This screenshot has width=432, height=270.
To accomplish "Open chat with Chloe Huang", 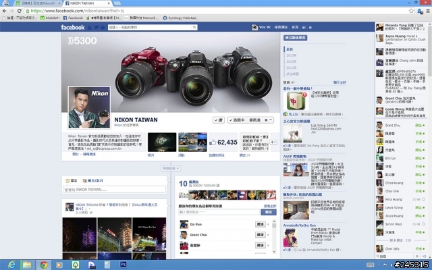I will (x=402, y=183).
